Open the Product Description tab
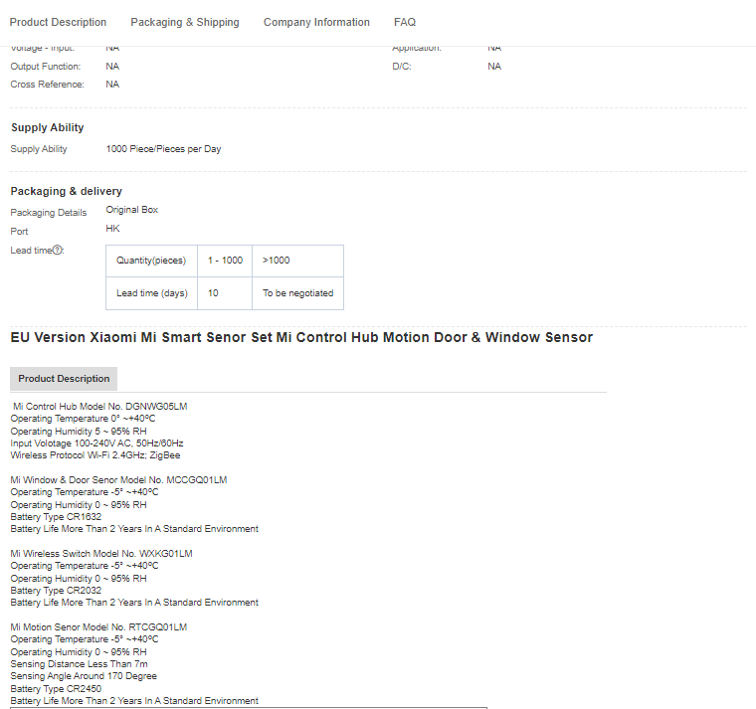Screen dimensions: 756x709 tap(58, 22)
